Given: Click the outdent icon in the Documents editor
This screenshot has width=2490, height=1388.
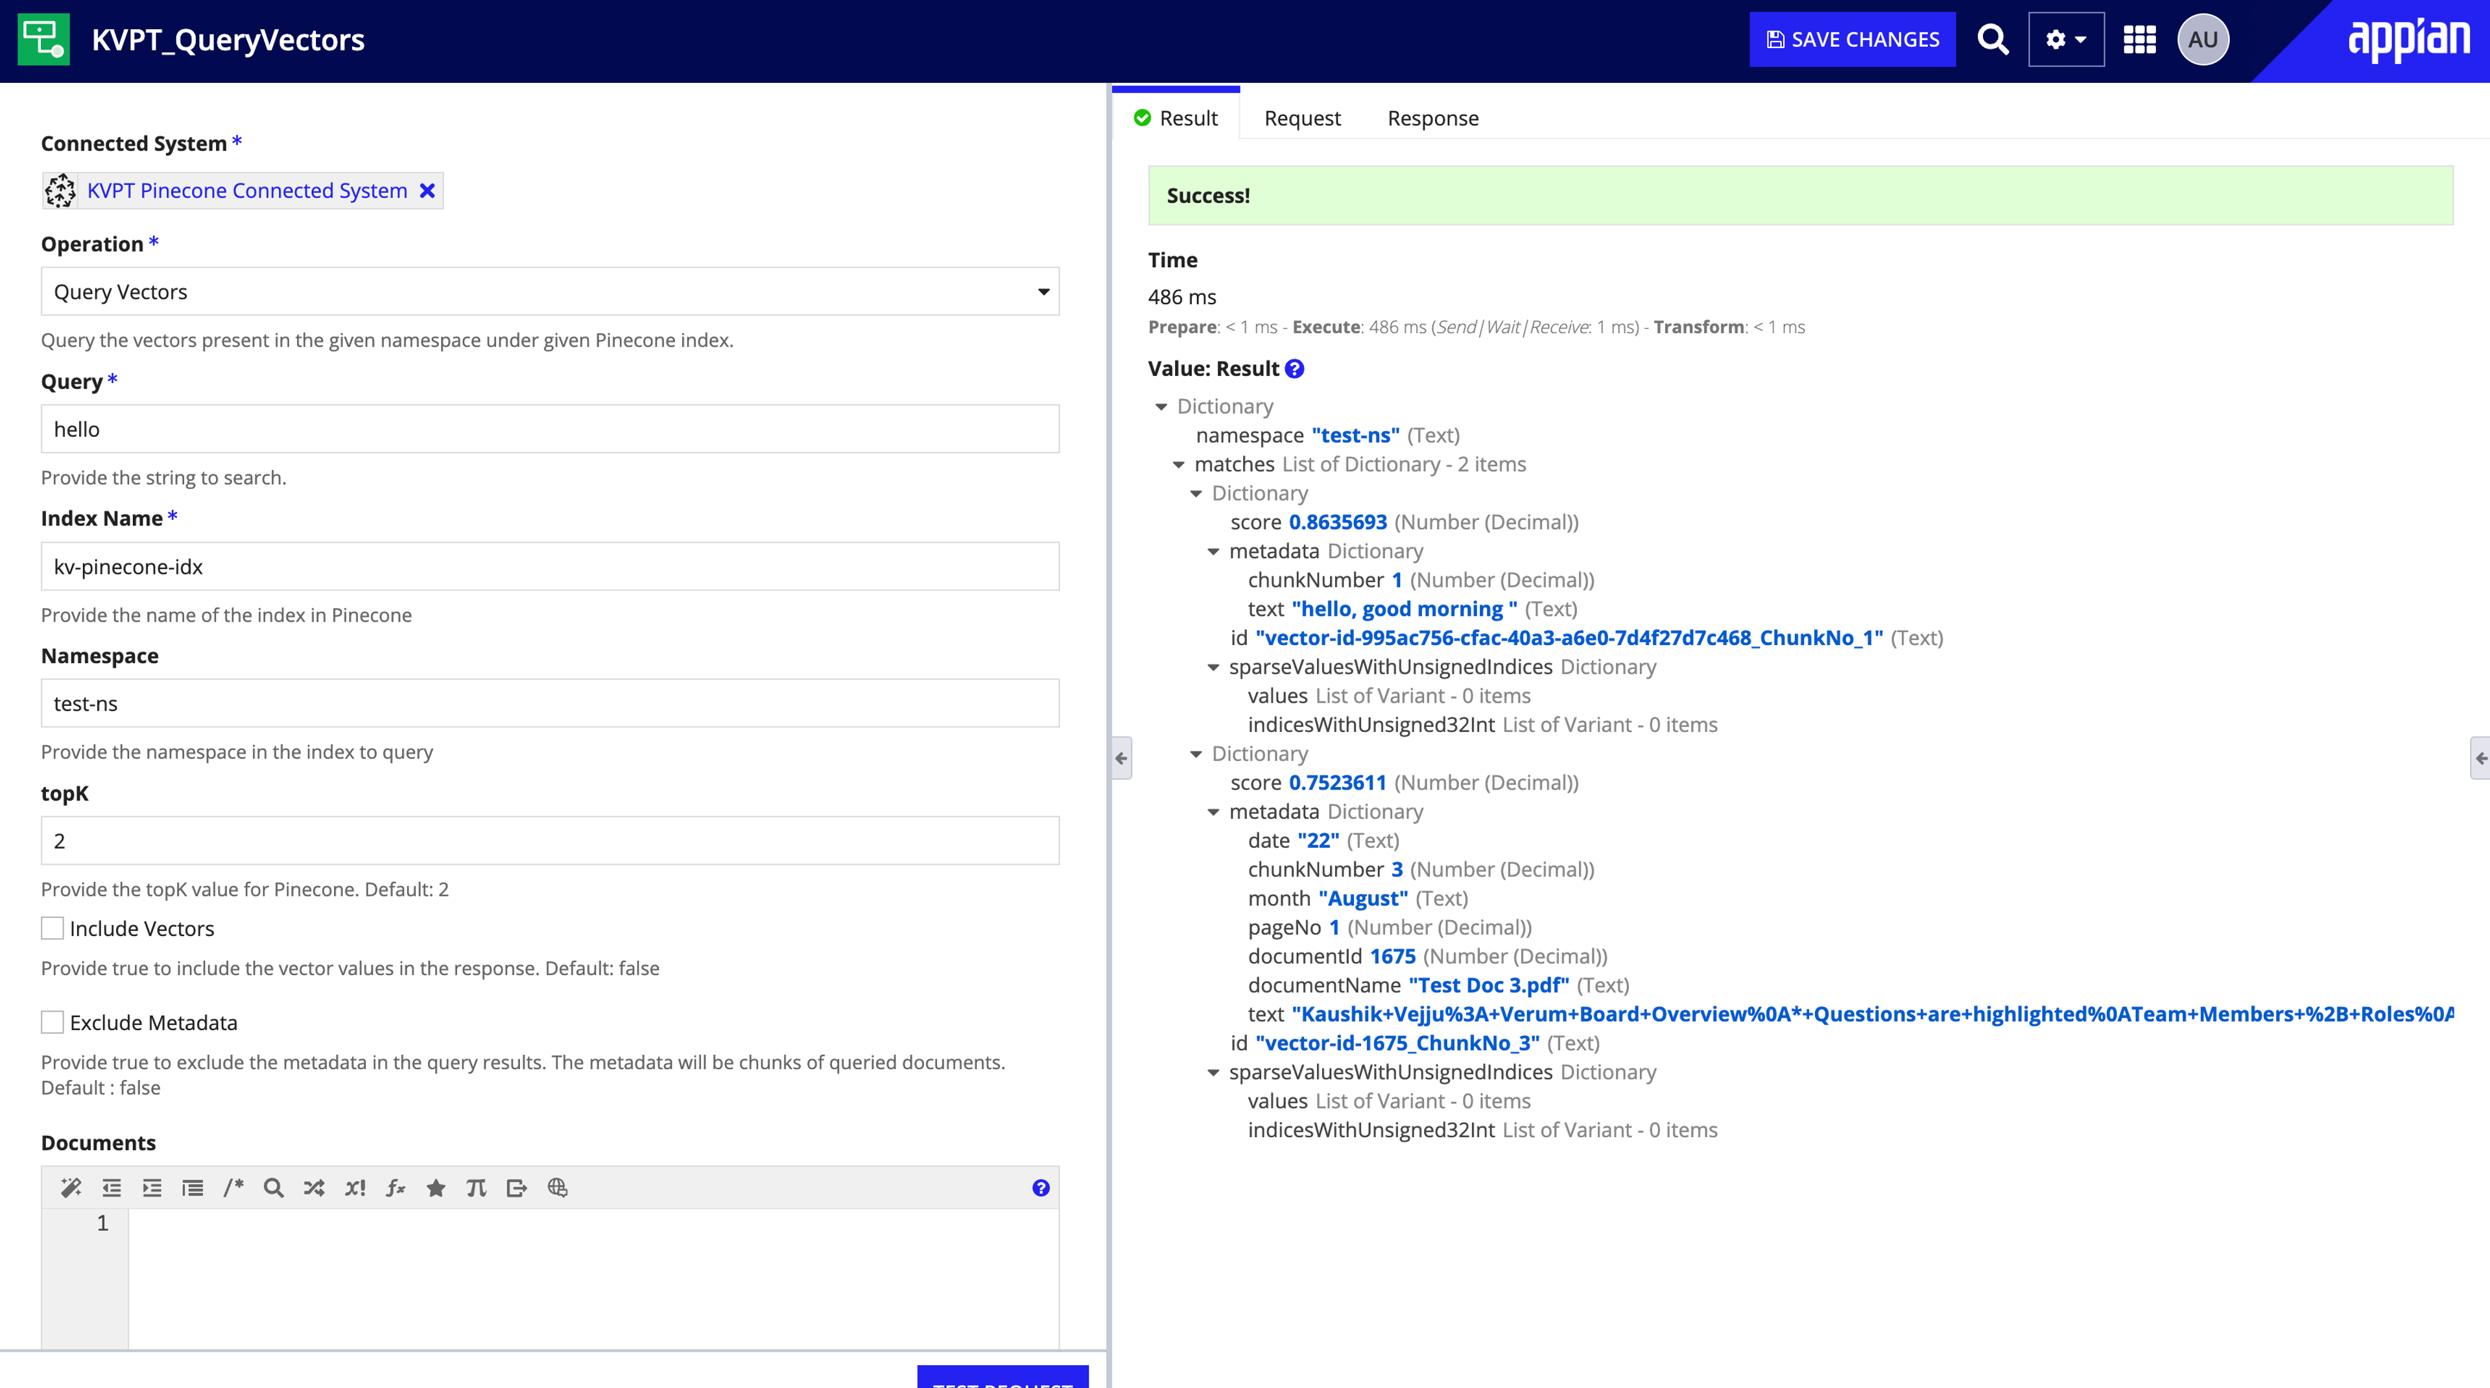Looking at the screenshot, I should pyautogui.click(x=112, y=1188).
